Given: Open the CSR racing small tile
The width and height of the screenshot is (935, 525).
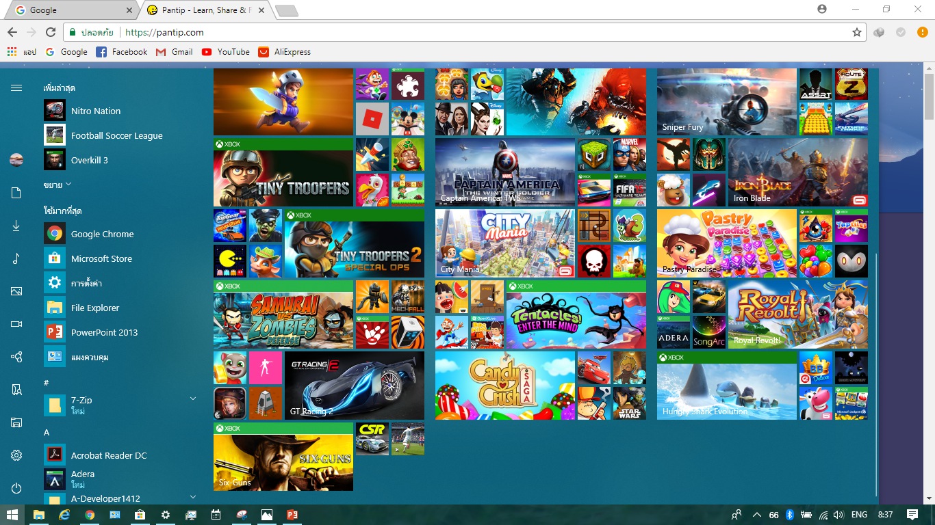Looking at the screenshot, I should coord(372,439).
